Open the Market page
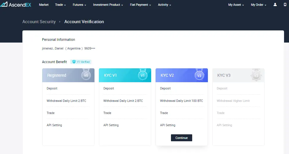The height and width of the screenshot is (154, 289). (44, 5)
